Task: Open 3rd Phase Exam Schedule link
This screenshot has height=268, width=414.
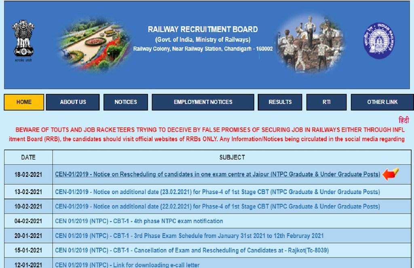Action: (x=189, y=236)
